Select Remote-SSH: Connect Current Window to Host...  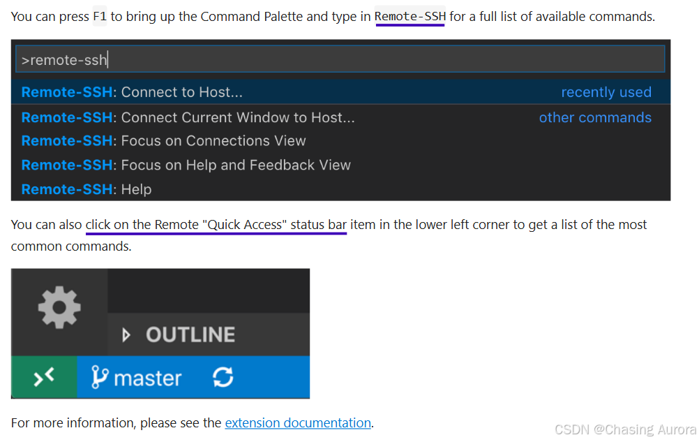pos(340,117)
